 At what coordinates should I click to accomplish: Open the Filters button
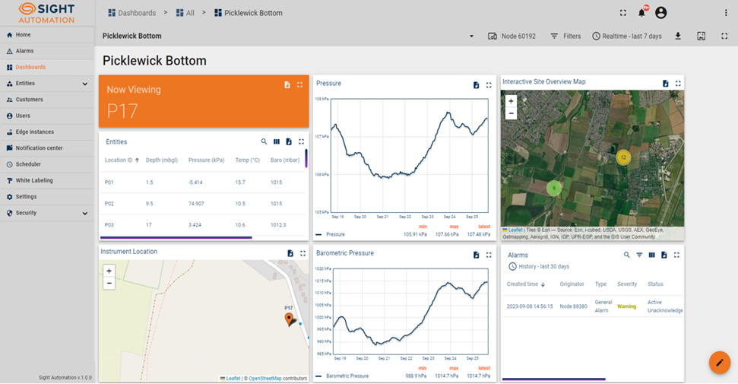(x=565, y=36)
